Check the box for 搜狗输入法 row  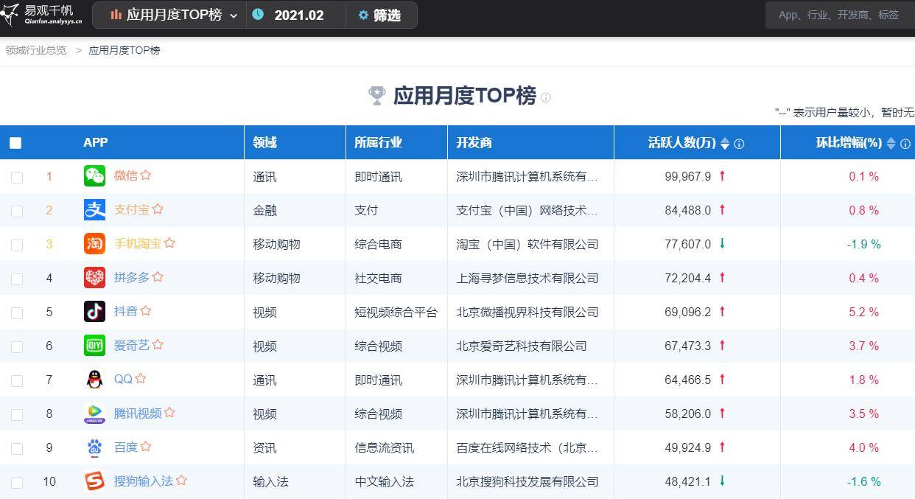pos(17,483)
